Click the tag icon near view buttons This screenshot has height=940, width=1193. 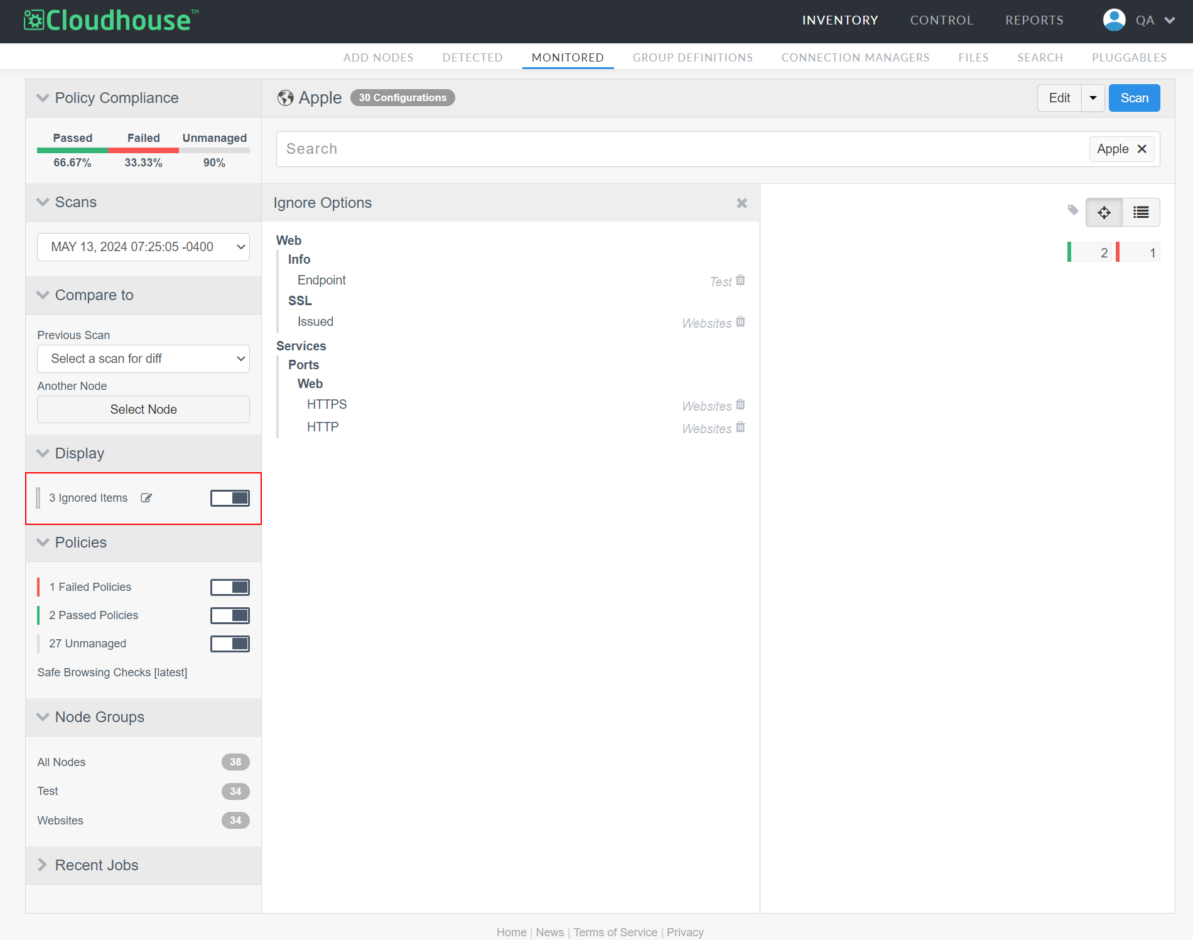pyautogui.click(x=1073, y=210)
